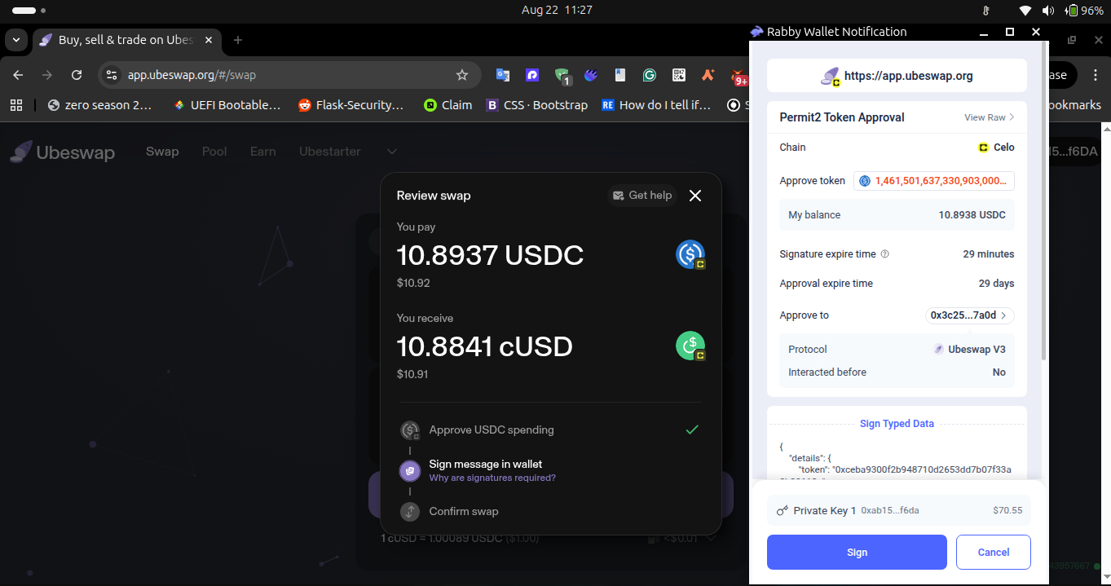
Task: Click the Get help button
Action: (642, 196)
